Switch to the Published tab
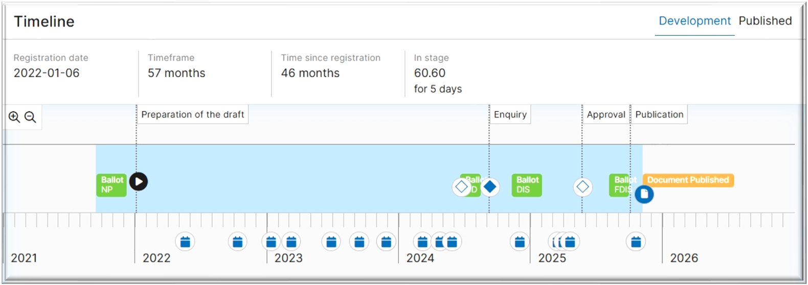Screen dimensions: 808x285 (x=765, y=21)
